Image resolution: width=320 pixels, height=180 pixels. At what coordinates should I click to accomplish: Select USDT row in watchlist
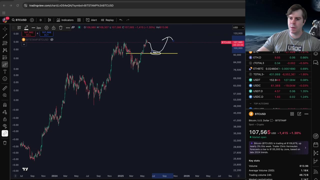coord(278,80)
